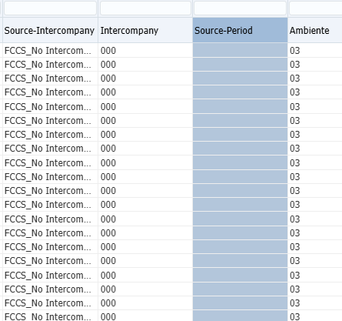The height and width of the screenshot is (321, 342).
Task: Select second row FCCS_No Intercom cell
Action: click(50, 64)
